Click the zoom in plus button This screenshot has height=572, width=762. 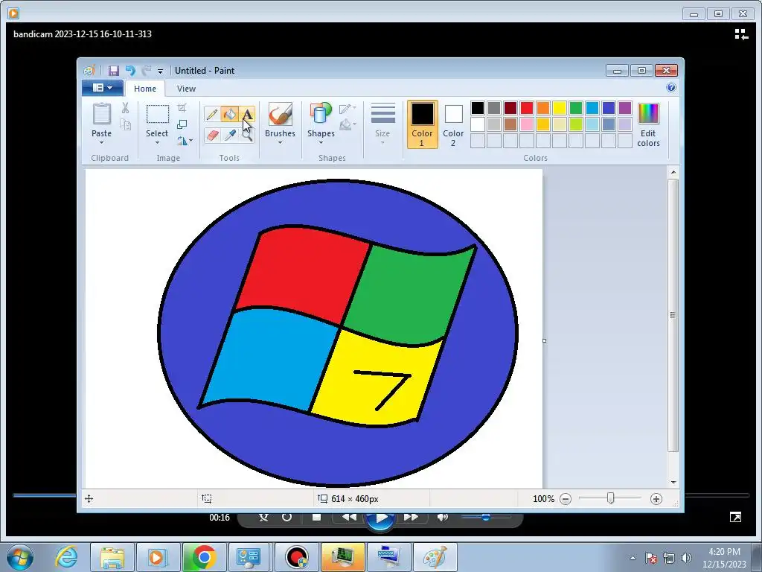click(656, 499)
